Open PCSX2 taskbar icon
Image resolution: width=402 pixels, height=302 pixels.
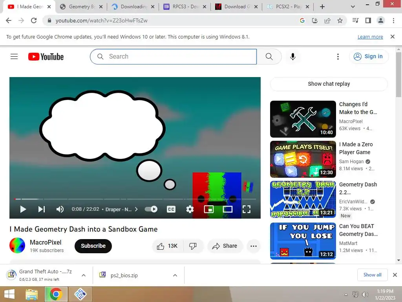point(80,294)
